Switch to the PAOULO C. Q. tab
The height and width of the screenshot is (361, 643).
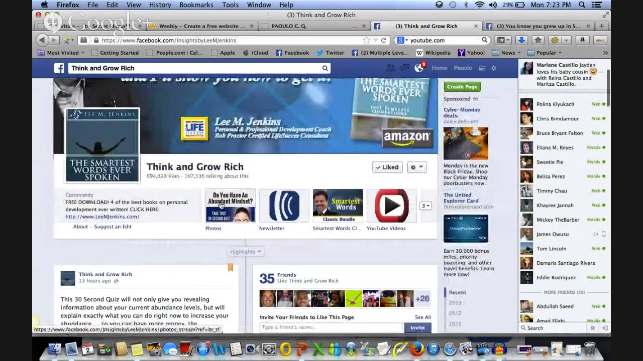tap(314, 26)
